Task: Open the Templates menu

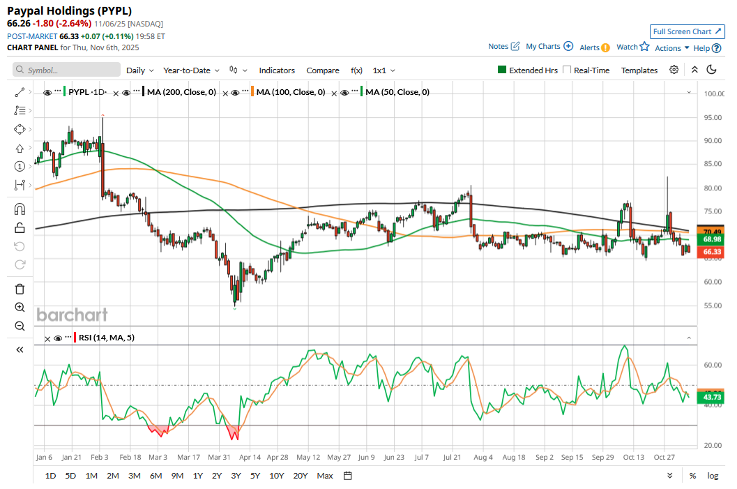Action: [639, 70]
